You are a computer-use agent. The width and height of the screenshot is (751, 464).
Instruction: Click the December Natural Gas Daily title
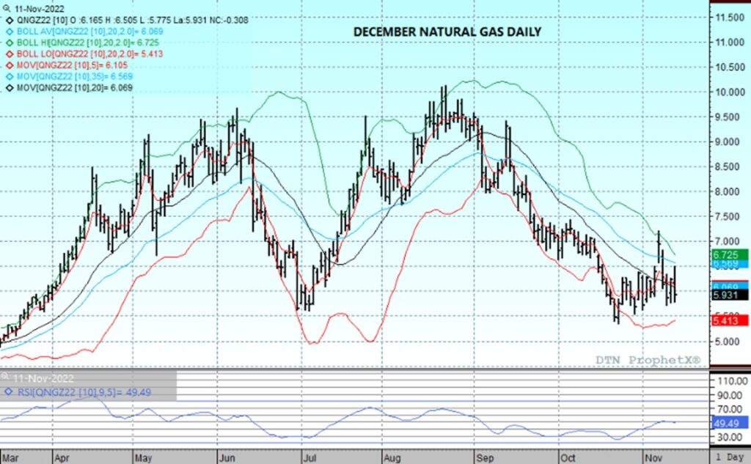point(447,32)
